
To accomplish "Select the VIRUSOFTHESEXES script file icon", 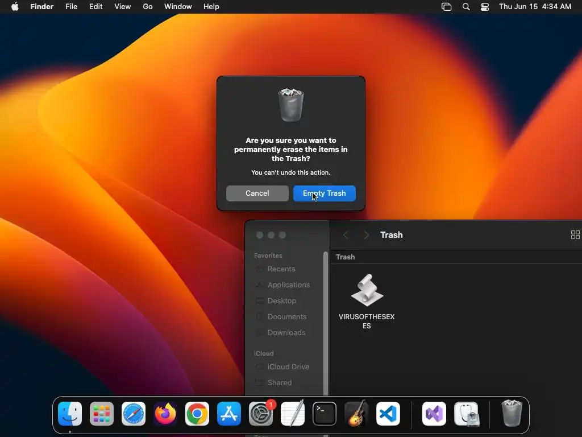I will 367,290.
